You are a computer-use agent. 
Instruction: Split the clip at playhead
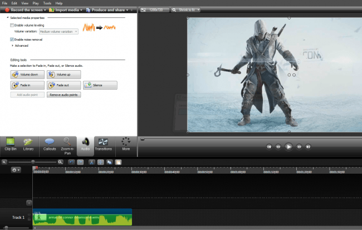(100, 162)
